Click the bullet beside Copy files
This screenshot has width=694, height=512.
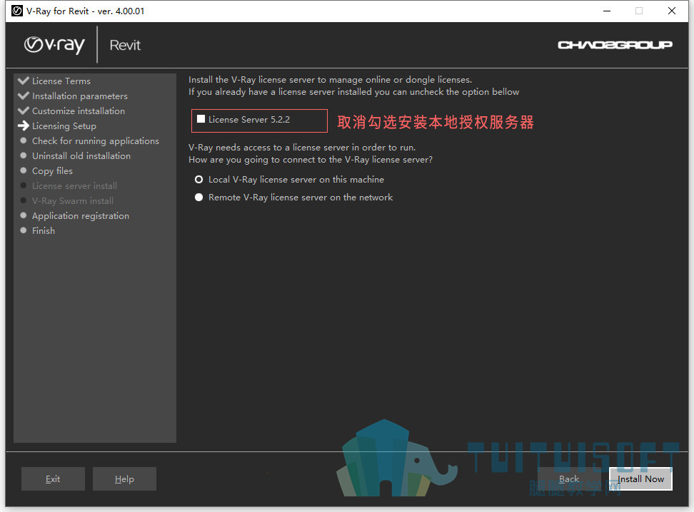24,170
